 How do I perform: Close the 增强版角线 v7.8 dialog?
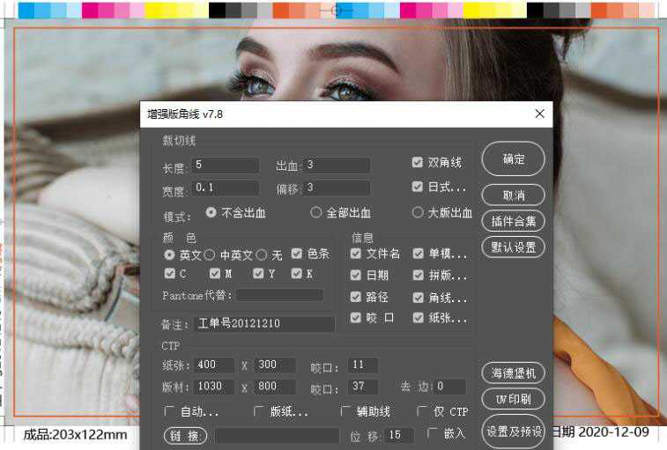(539, 114)
